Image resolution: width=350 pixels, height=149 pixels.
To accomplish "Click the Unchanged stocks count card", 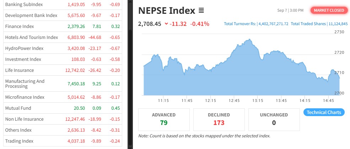I will point(274,119).
